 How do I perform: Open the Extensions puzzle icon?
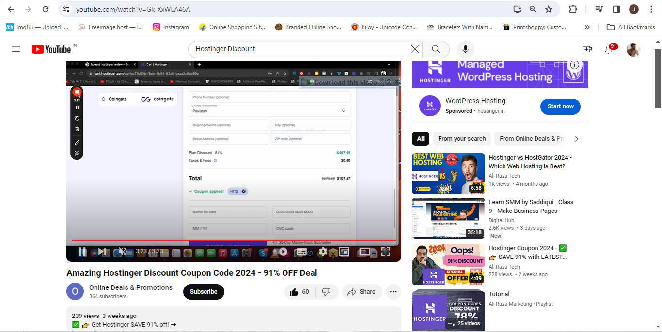(x=573, y=9)
